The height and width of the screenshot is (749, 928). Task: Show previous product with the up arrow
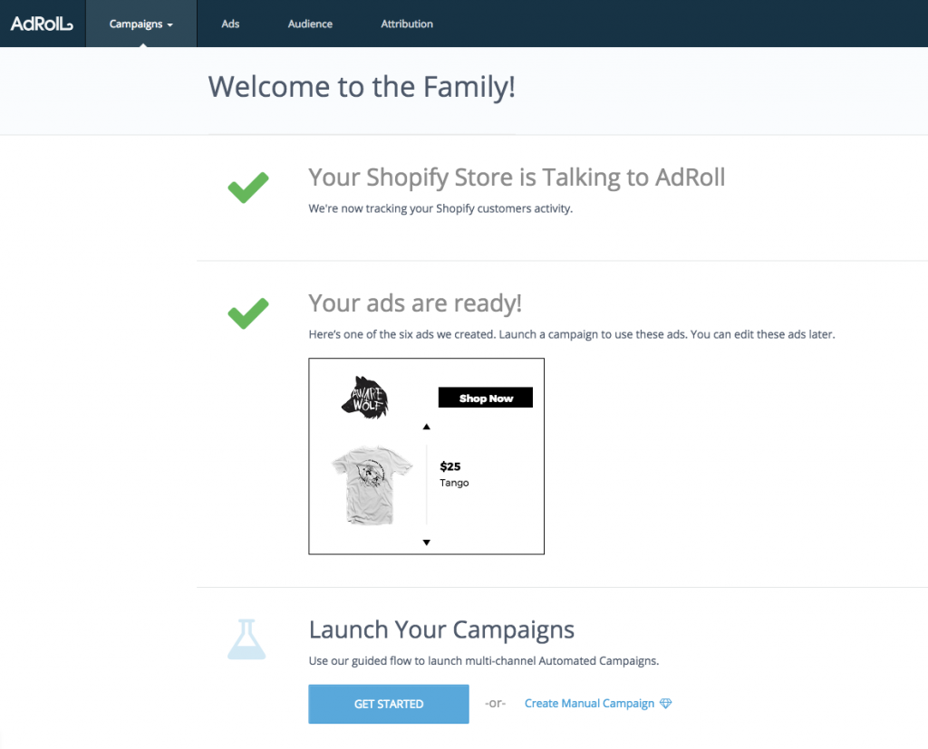[426, 427]
